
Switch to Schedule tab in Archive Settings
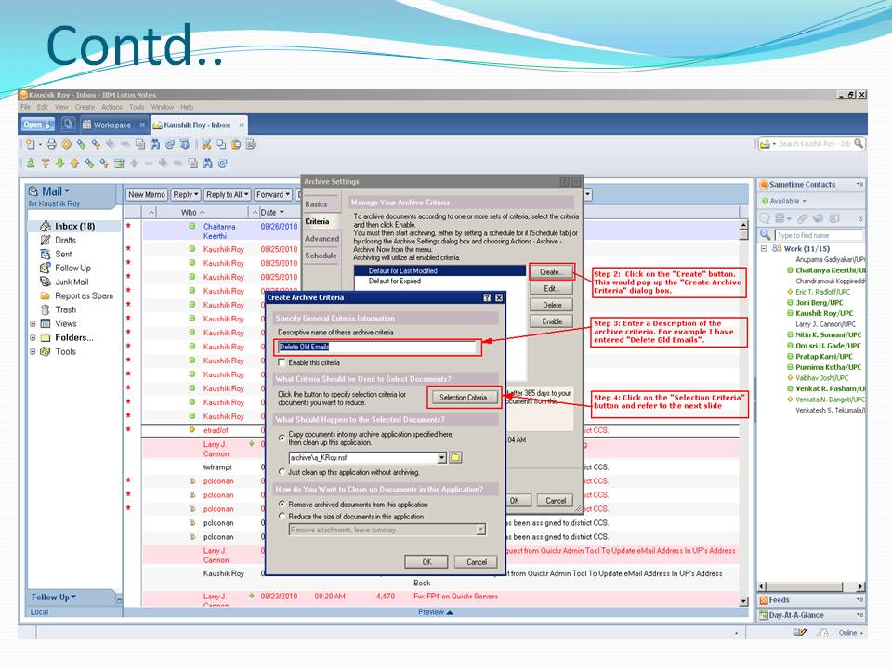tap(321, 256)
